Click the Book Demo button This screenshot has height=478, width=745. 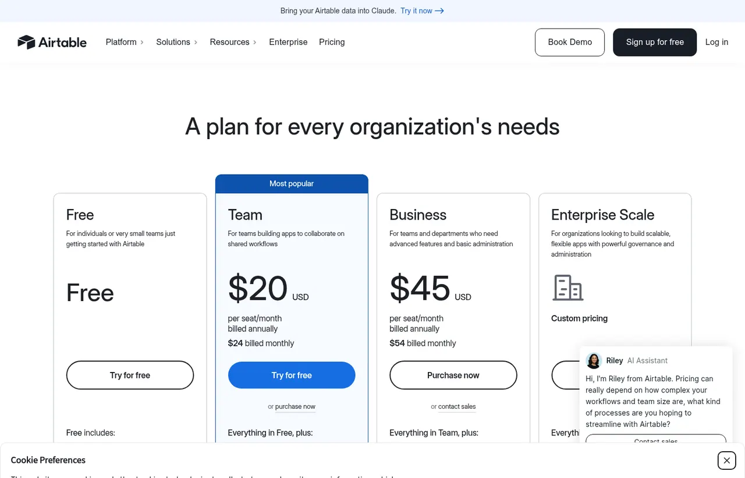[x=570, y=42]
